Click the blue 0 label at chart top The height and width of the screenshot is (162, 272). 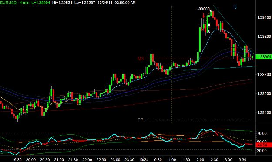pos(235,7)
